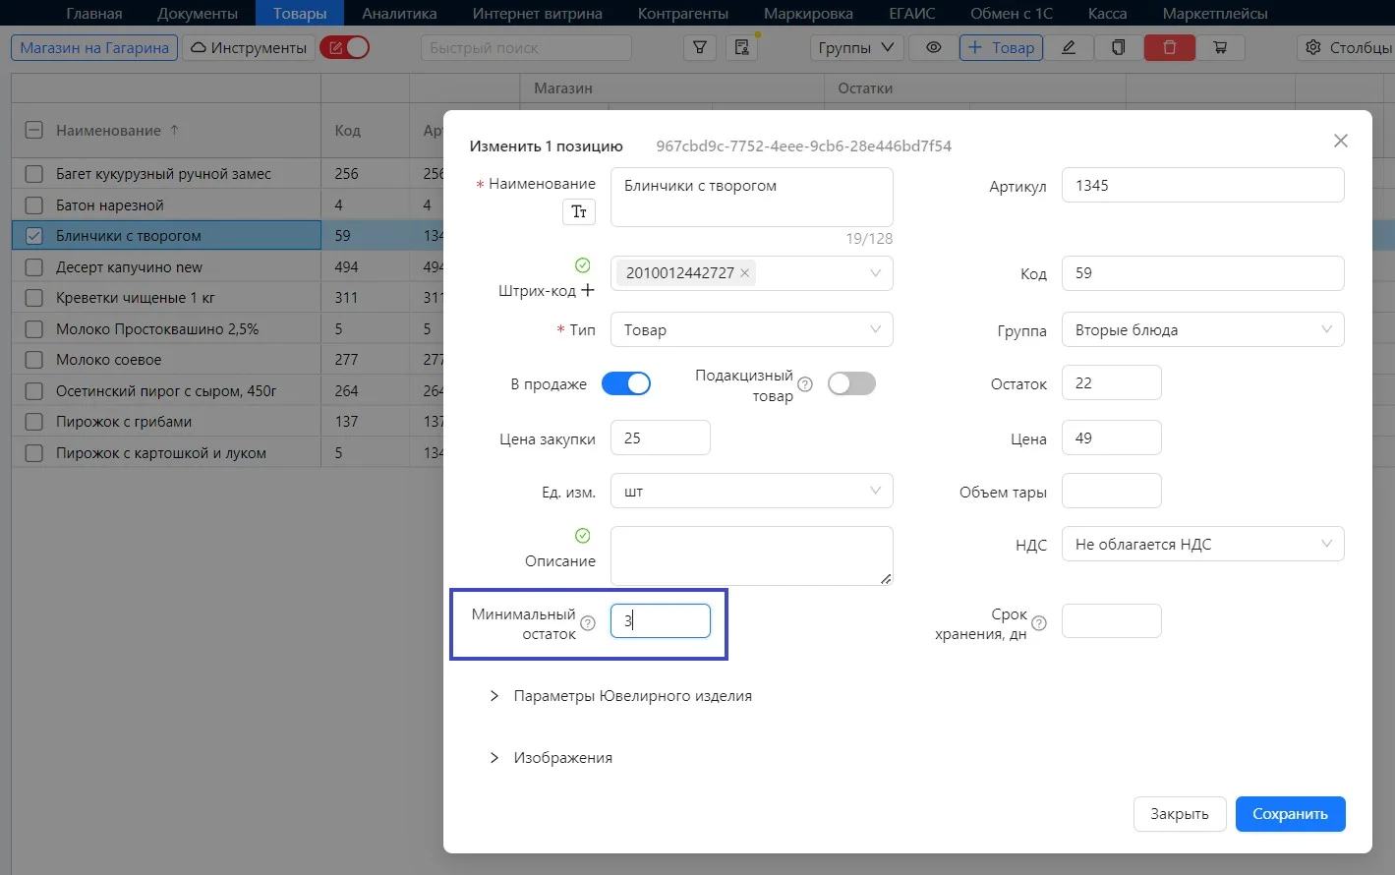Check Молоко соевое row checkbox
The height and width of the screenshot is (875, 1395).
click(x=33, y=360)
